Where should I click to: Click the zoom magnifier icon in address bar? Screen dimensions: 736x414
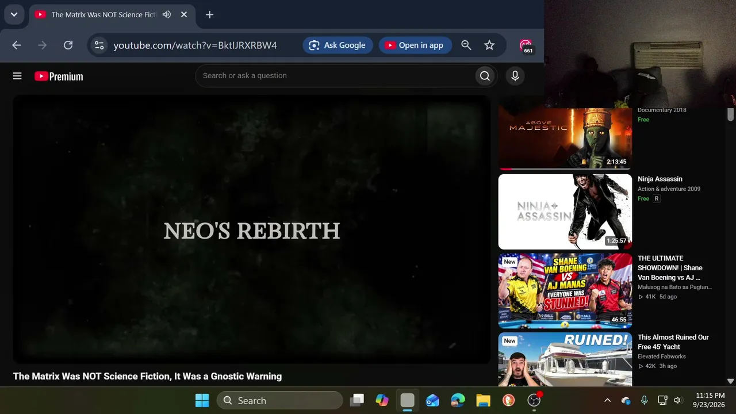(x=466, y=45)
